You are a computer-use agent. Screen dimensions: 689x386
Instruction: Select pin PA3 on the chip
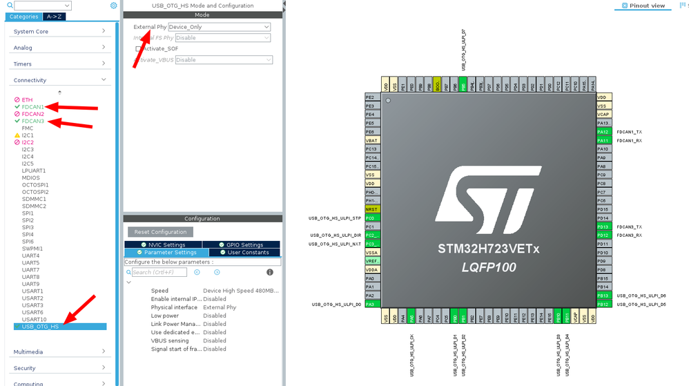pyautogui.click(x=373, y=305)
